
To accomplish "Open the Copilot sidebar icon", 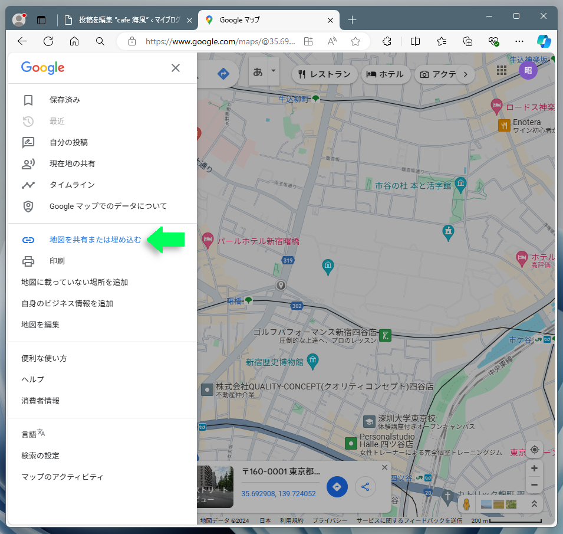I will pos(544,41).
